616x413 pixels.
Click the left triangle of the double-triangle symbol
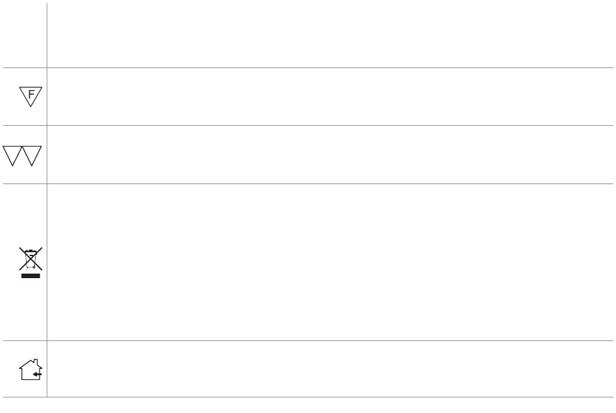coord(13,154)
